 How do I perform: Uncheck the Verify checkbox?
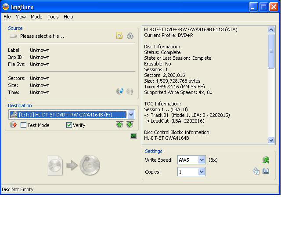[x=69, y=125]
